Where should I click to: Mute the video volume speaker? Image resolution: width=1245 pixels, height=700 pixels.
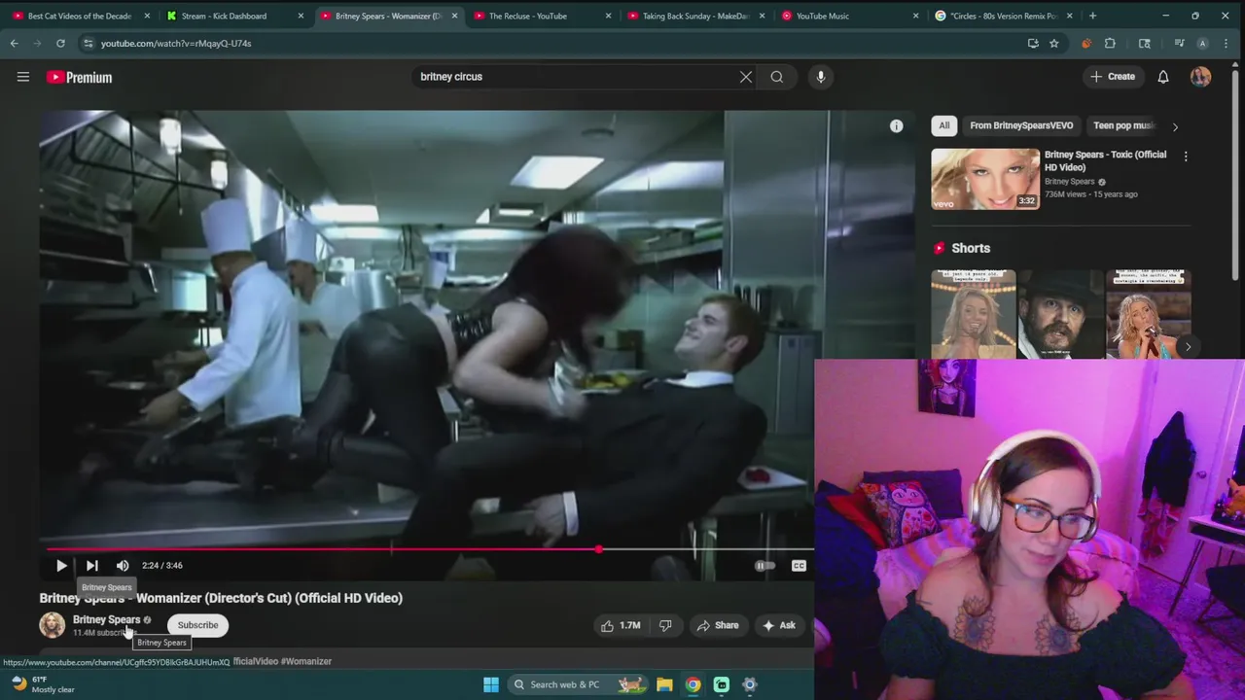(123, 565)
